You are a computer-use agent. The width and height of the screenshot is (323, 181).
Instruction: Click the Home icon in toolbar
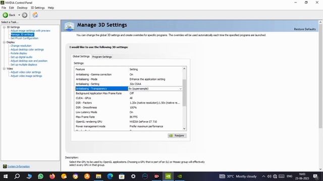click(x=35, y=15)
